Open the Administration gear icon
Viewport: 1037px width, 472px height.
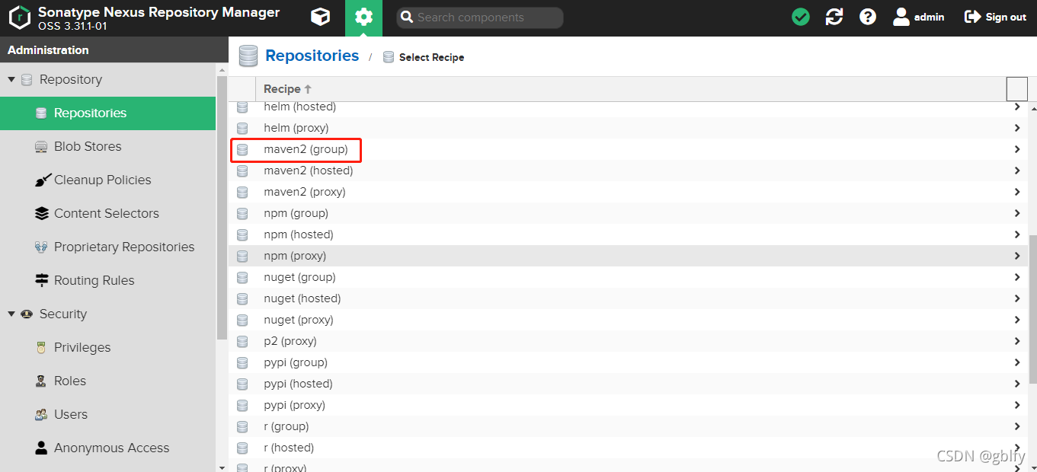click(363, 18)
